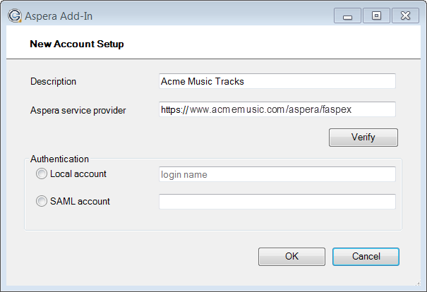Screen dimensions: 427x292
Task: Select the SAML account radio button
Action: point(42,201)
